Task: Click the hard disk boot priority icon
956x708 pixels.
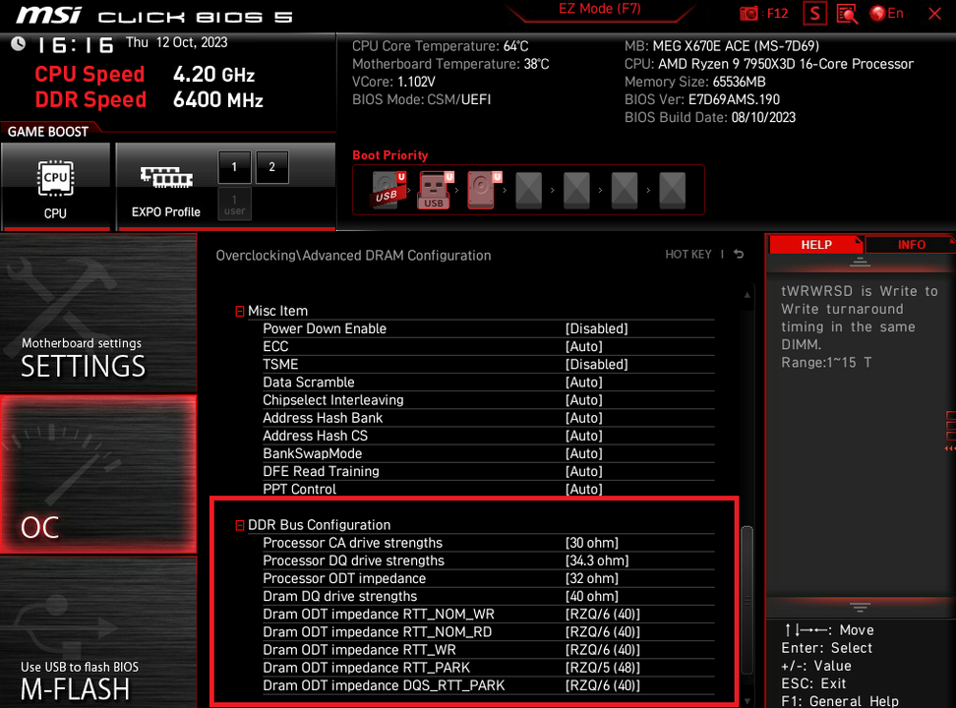Action: (x=481, y=188)
